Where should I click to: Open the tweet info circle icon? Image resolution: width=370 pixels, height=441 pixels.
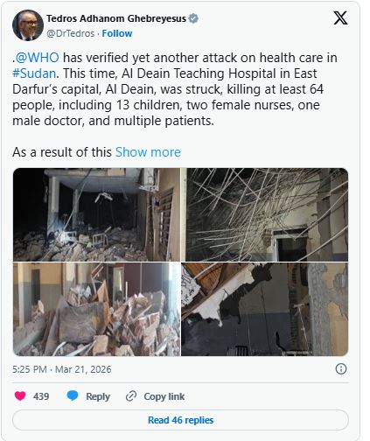341,369
